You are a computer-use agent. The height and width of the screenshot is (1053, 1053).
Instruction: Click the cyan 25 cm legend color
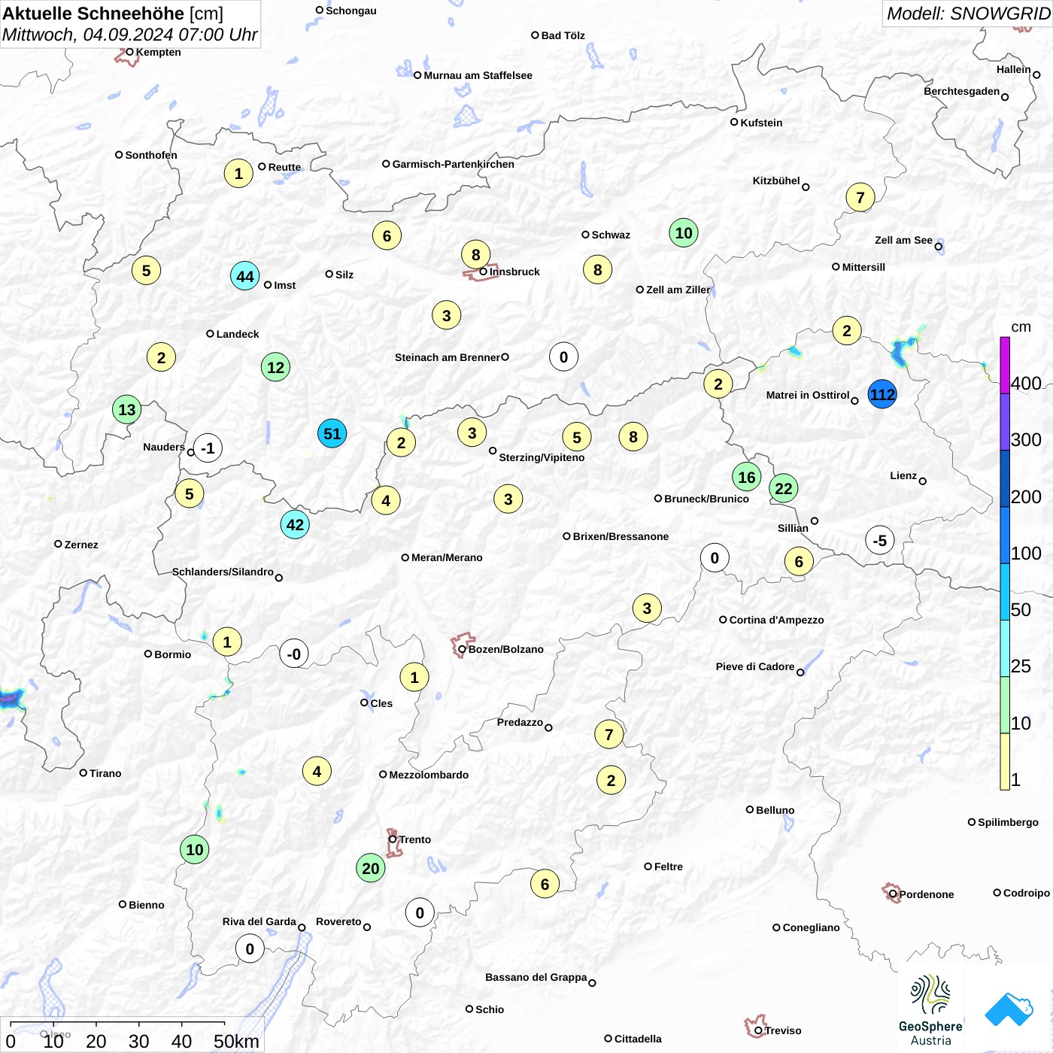click(x=1005, y=648)
